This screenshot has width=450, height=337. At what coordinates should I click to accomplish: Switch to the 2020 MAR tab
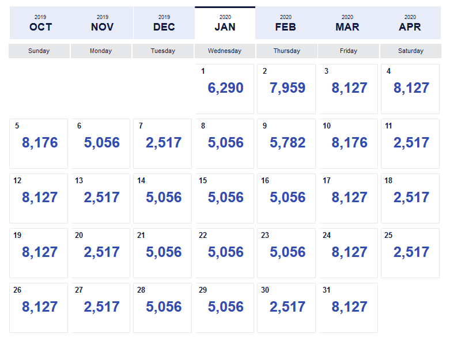click(x=347, y=23)
